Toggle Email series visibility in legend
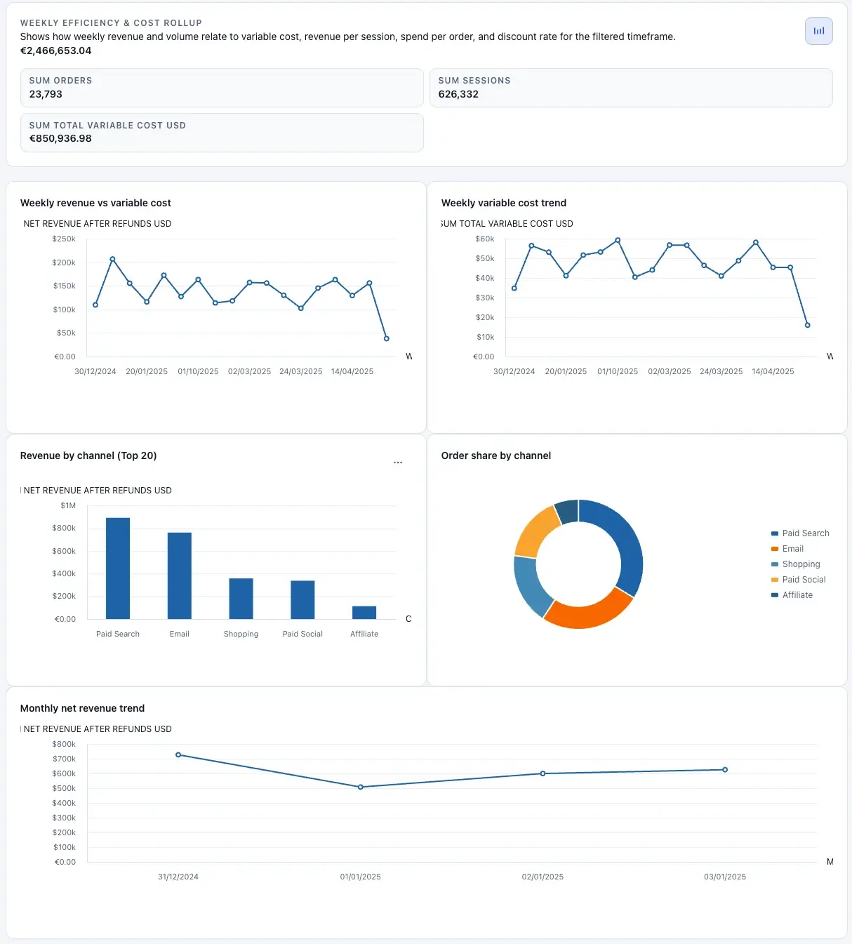This screenshot has height=944, width=852. tap(792, 549)
